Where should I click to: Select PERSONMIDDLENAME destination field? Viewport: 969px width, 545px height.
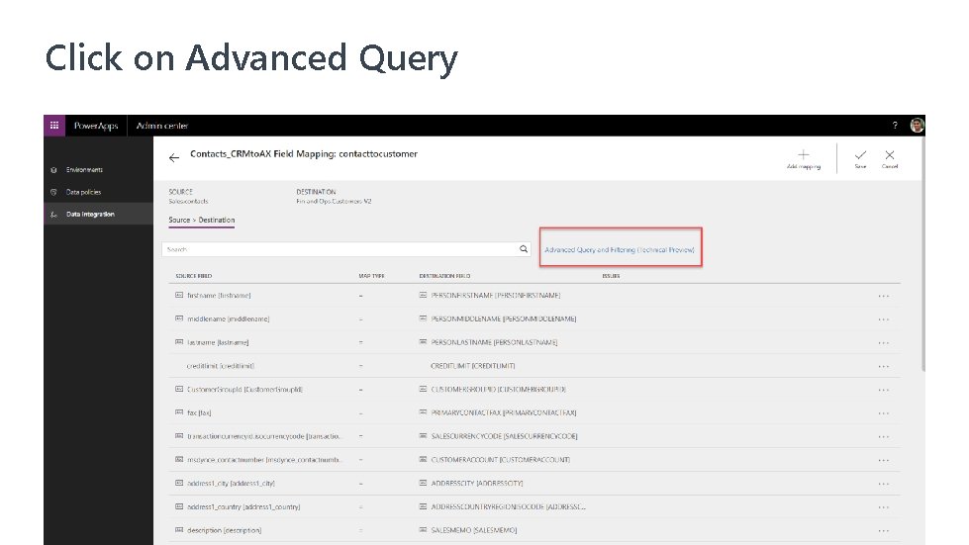click(504, 319)
